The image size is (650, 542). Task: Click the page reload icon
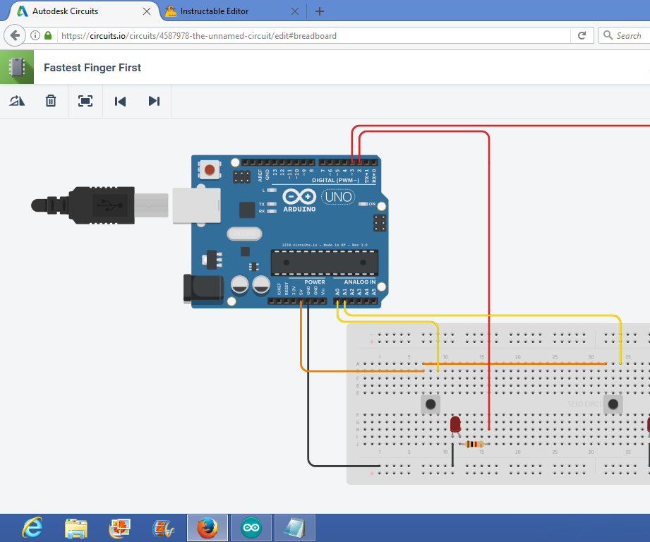[x=582, y=35]
